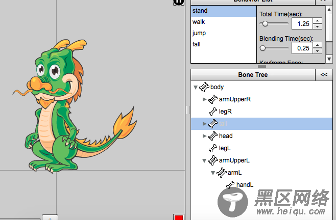The height and width of the screenshot is (220, 336).
Task: Adjust the Total Time slider handle
Action: [265, 24]
